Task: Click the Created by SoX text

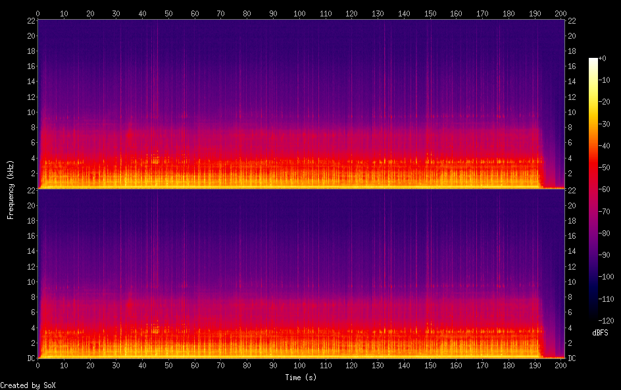Action: coord(28,386)
